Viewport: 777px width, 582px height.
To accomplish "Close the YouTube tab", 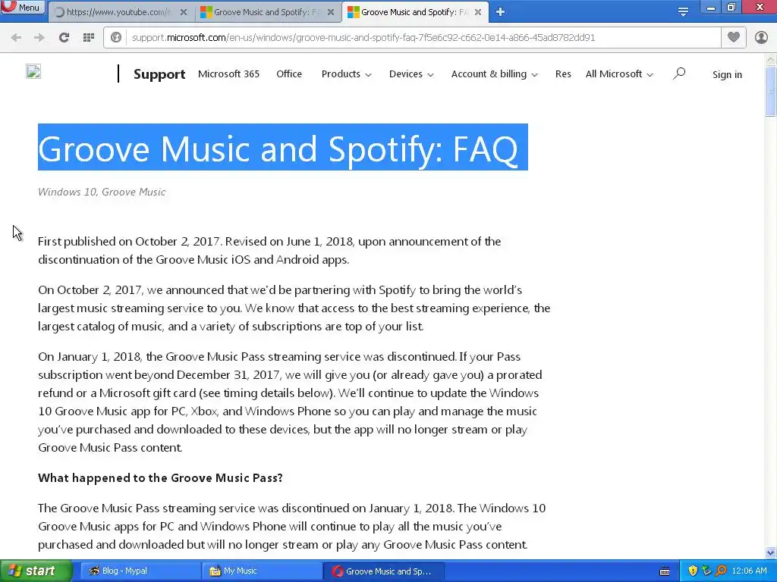I will pos(184,12).
